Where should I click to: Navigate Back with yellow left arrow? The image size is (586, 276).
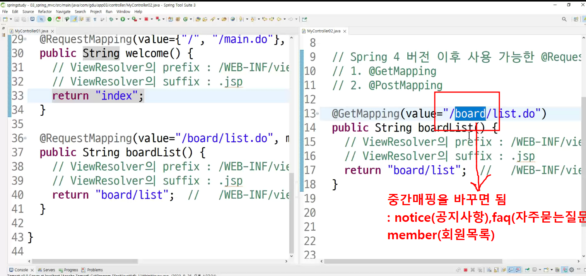pyautogui.click(x=279, y=19)
